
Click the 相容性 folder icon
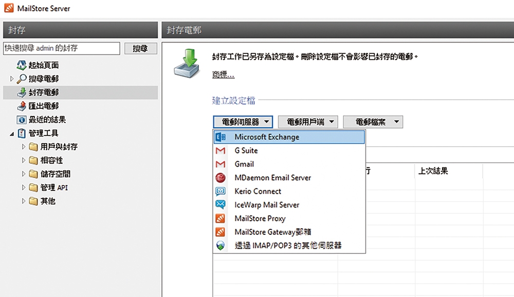pyautogui.click(x=33, y=160)
